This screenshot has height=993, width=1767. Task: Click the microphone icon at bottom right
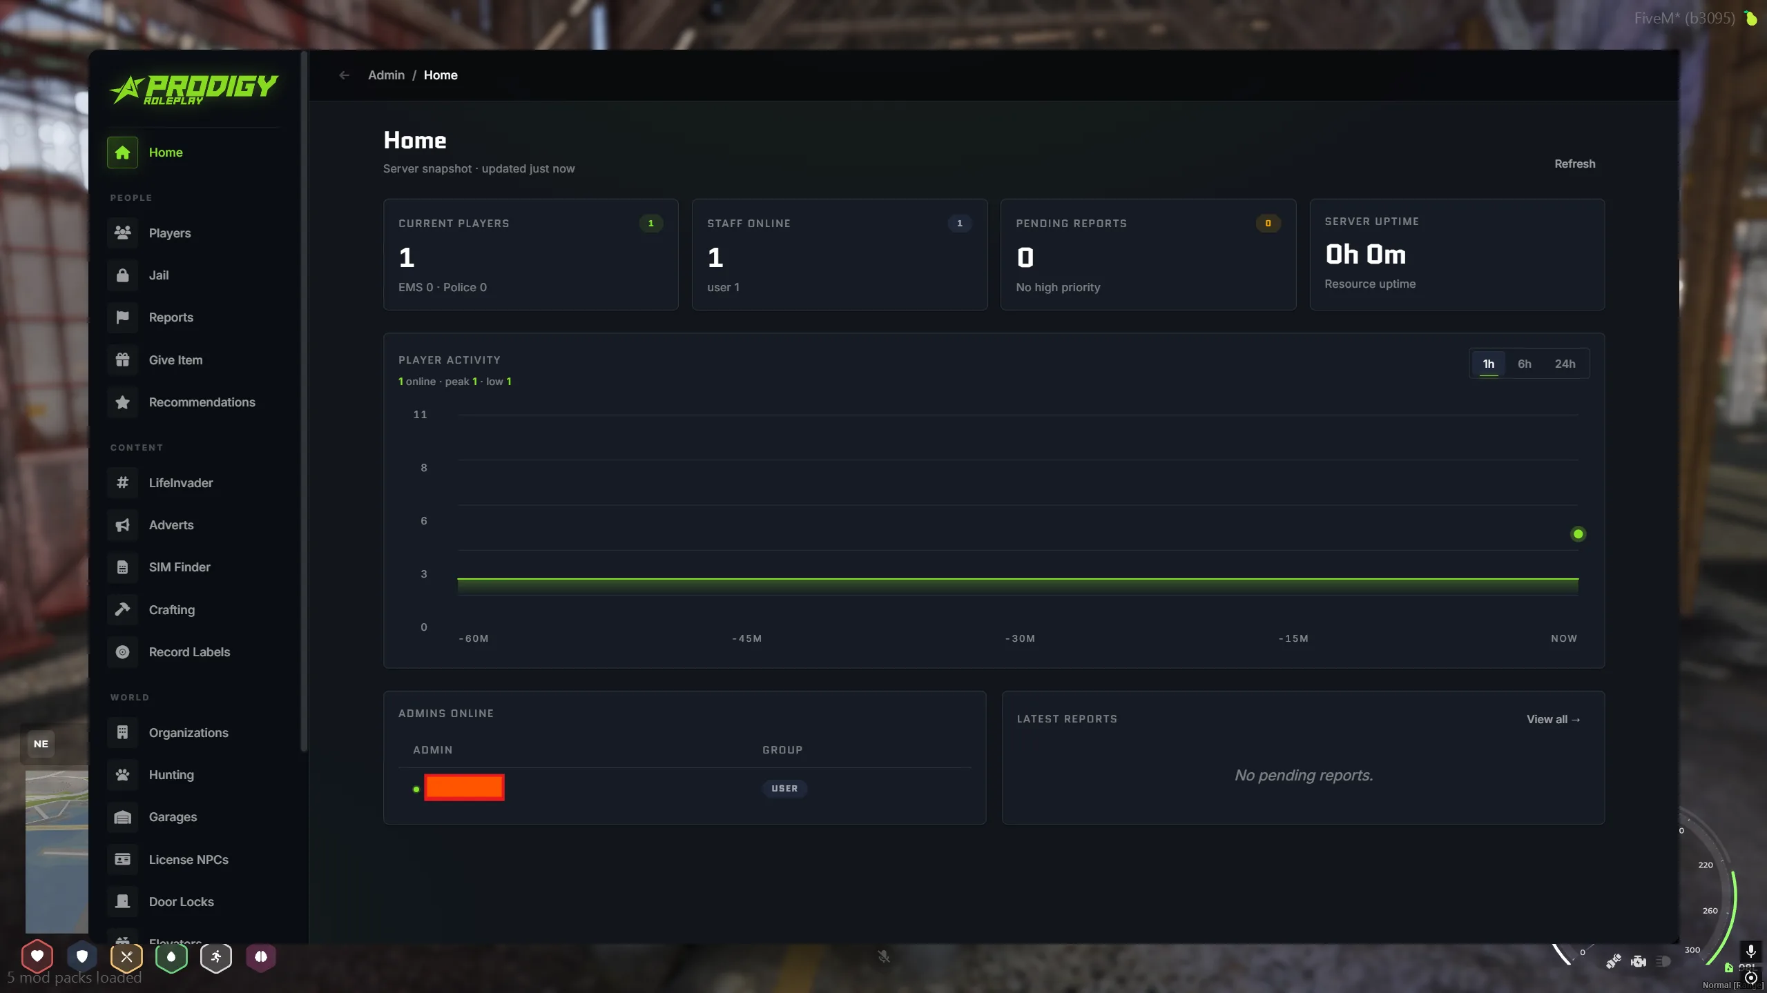(x=1750, y=950)
